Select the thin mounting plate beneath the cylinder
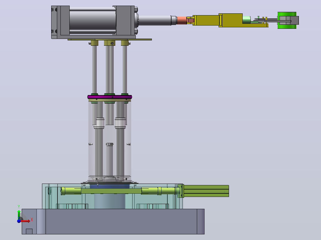321x240 pixels. [x=110, y=40]
